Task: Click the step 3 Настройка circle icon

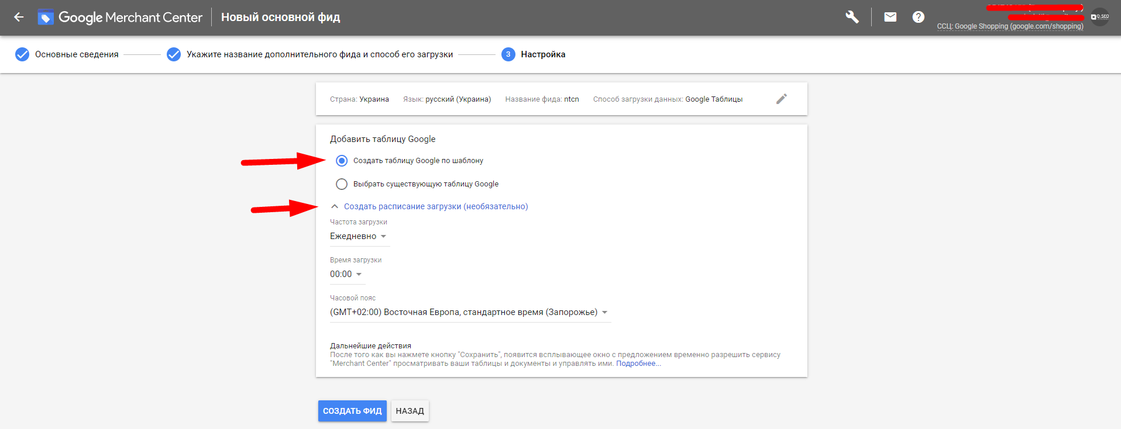Action: pyautogui.click(x=508, y=54)
